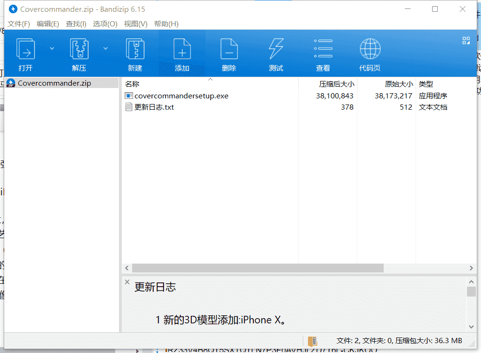Screen dimensions: 481x353
Task: Click the 应用程序 type cell
Action: click(x=433, y=96)
